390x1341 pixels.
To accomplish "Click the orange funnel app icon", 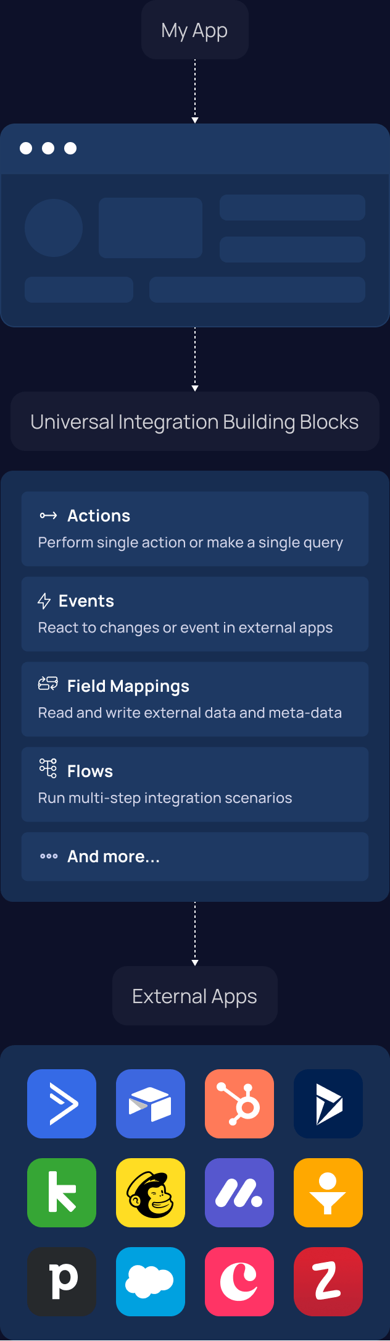I will [x=328, y=1193].
